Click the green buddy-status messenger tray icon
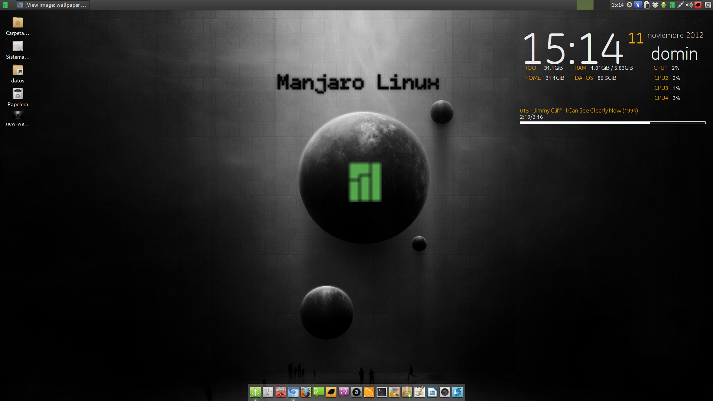This screenshot has height=401, width=713. coord(664,5)
